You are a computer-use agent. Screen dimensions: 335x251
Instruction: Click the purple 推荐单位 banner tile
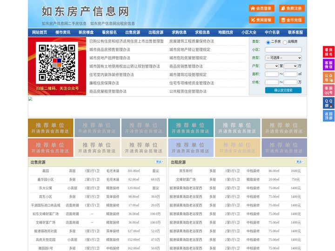click(284, 147)
